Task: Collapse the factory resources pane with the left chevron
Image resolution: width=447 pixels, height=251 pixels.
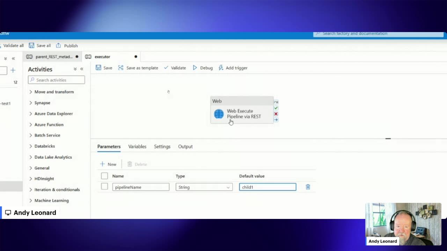Action: [13, 59]
